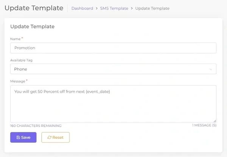
Task: Click the Name field label
Action: coord(16,39)
